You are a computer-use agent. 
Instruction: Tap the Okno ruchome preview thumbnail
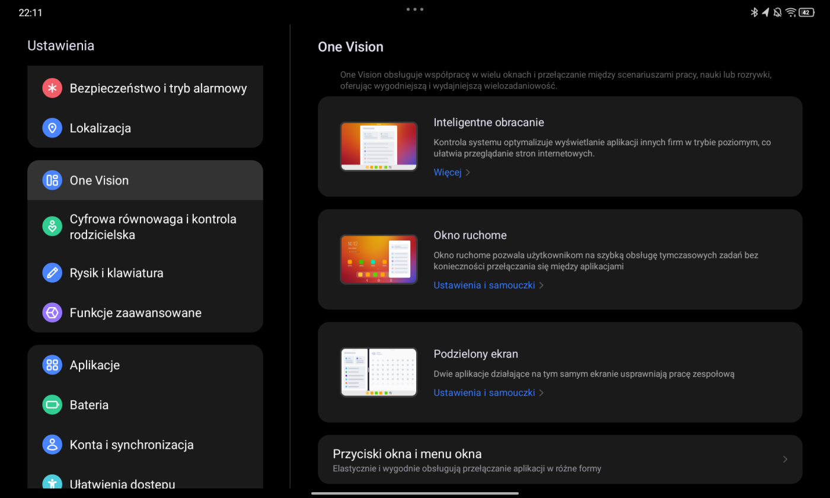[x=378, y=259]
